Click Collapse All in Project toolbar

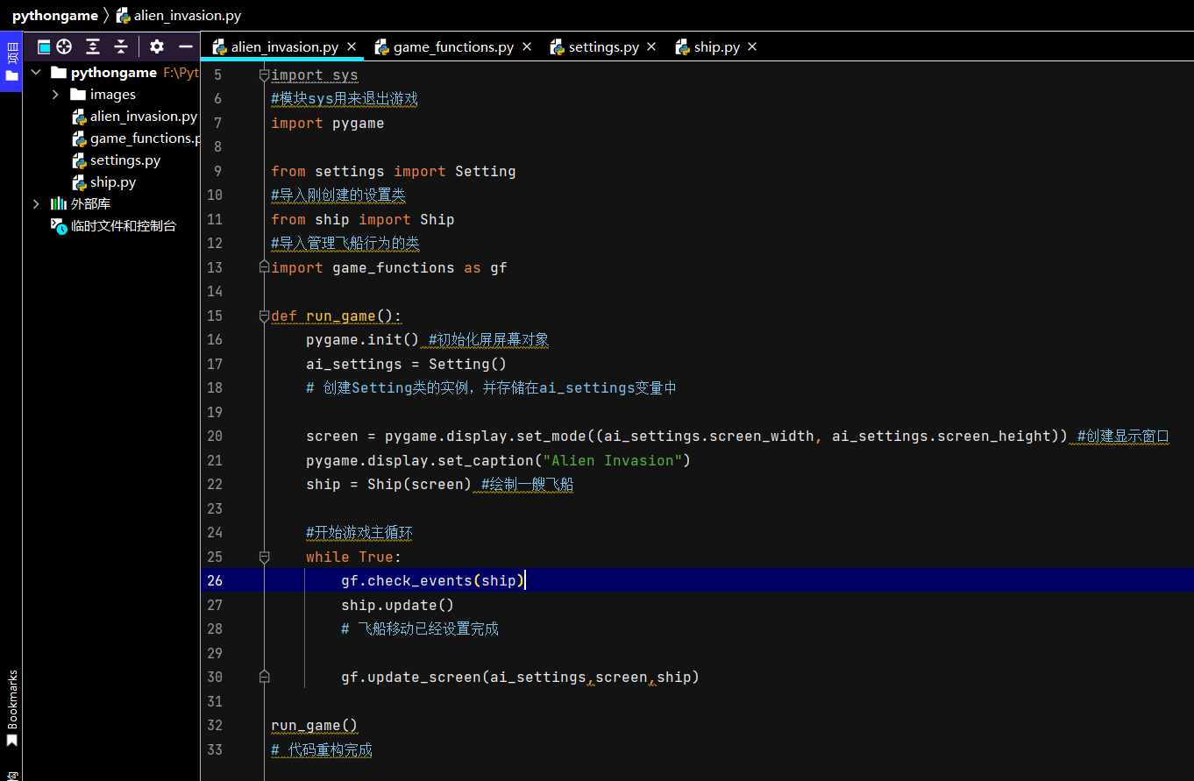[121, 47]
